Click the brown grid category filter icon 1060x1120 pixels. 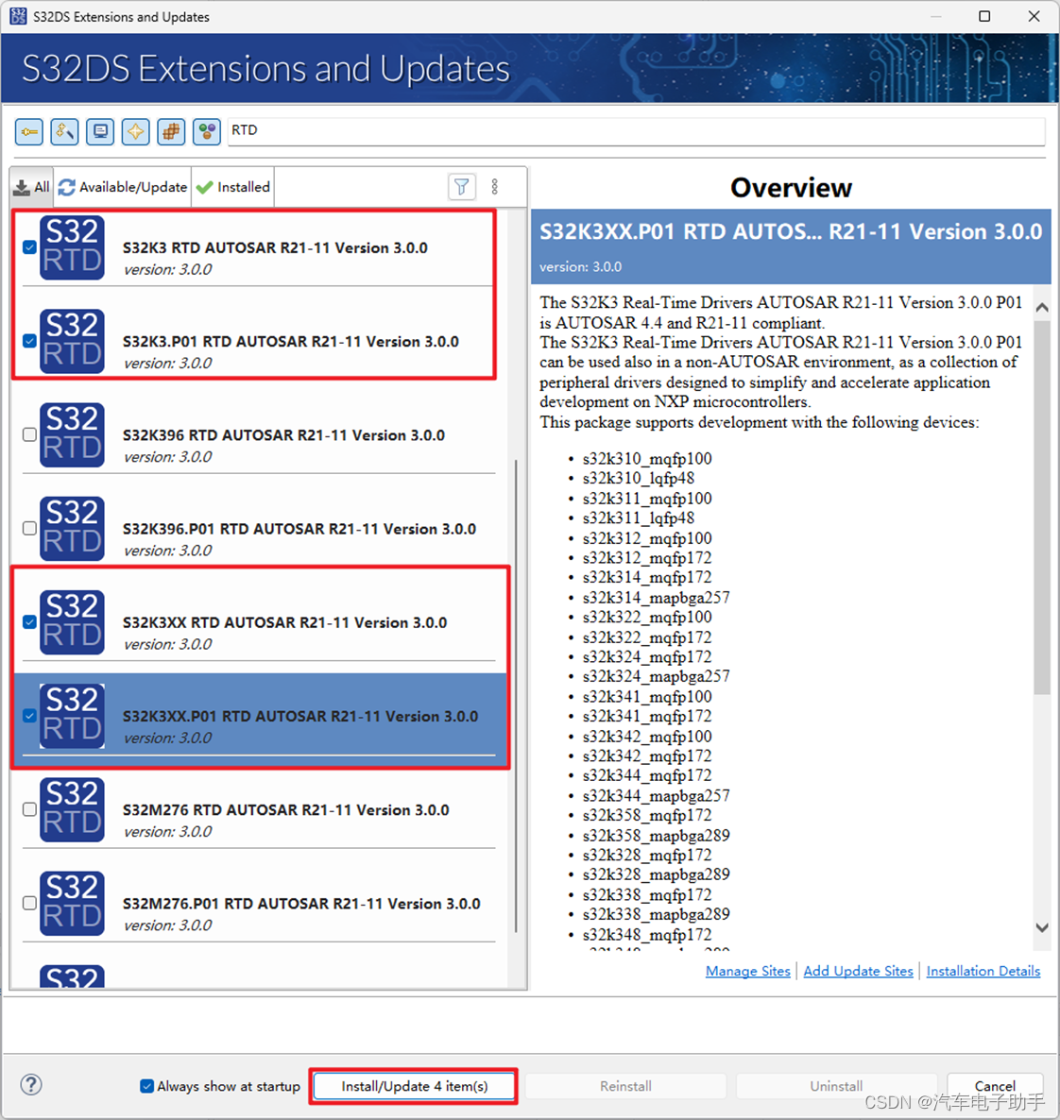171,131
